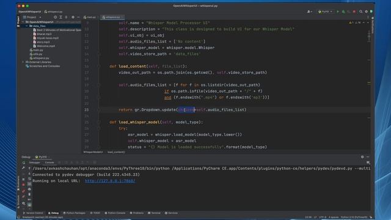The width and height of the screenshot is (391, 220).
Task: Click the load_content breadcrumb below the editor
Action: pyautogui.click(x=116, y=152)
